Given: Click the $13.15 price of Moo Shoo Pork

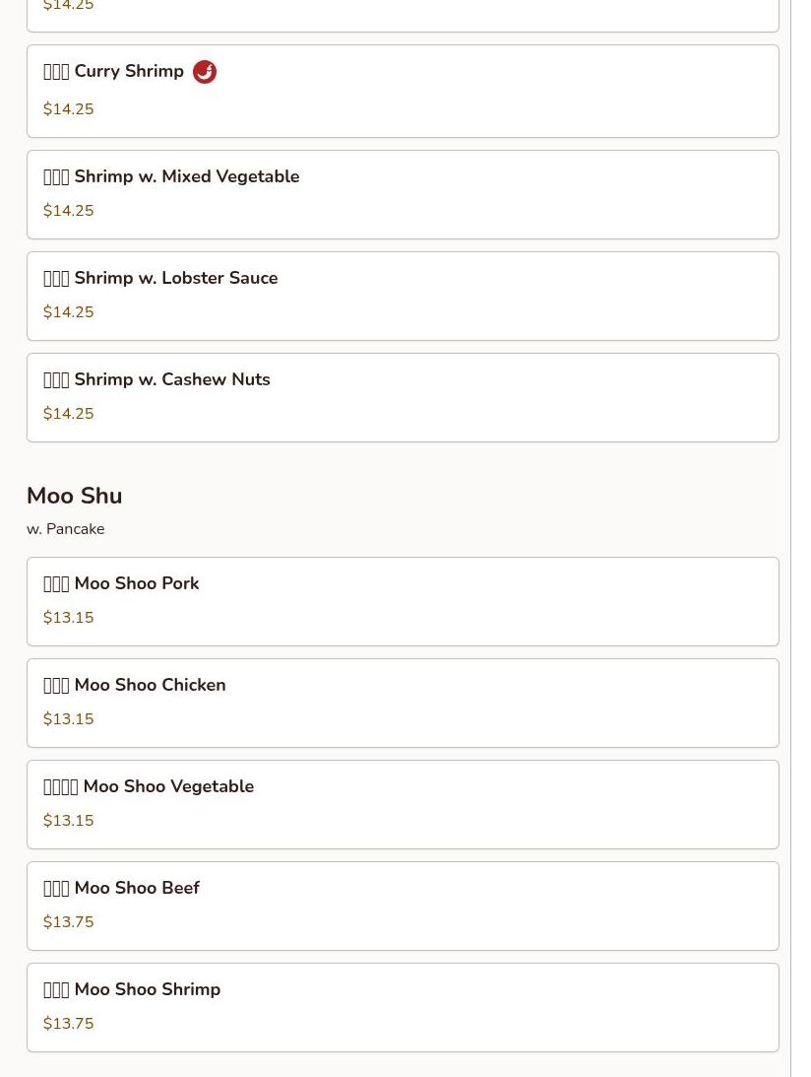Looking at the screenshot, I should point(69,618).
